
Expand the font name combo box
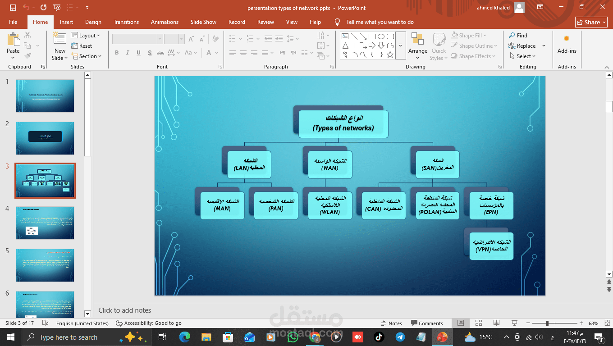[160, 39]
